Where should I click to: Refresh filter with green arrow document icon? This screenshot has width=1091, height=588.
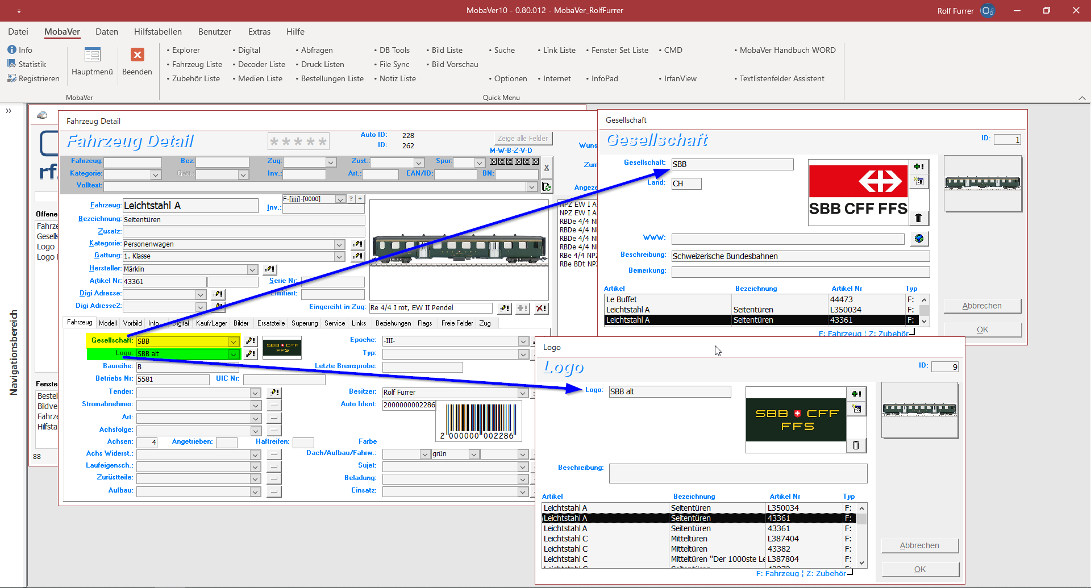coord(547,186)
